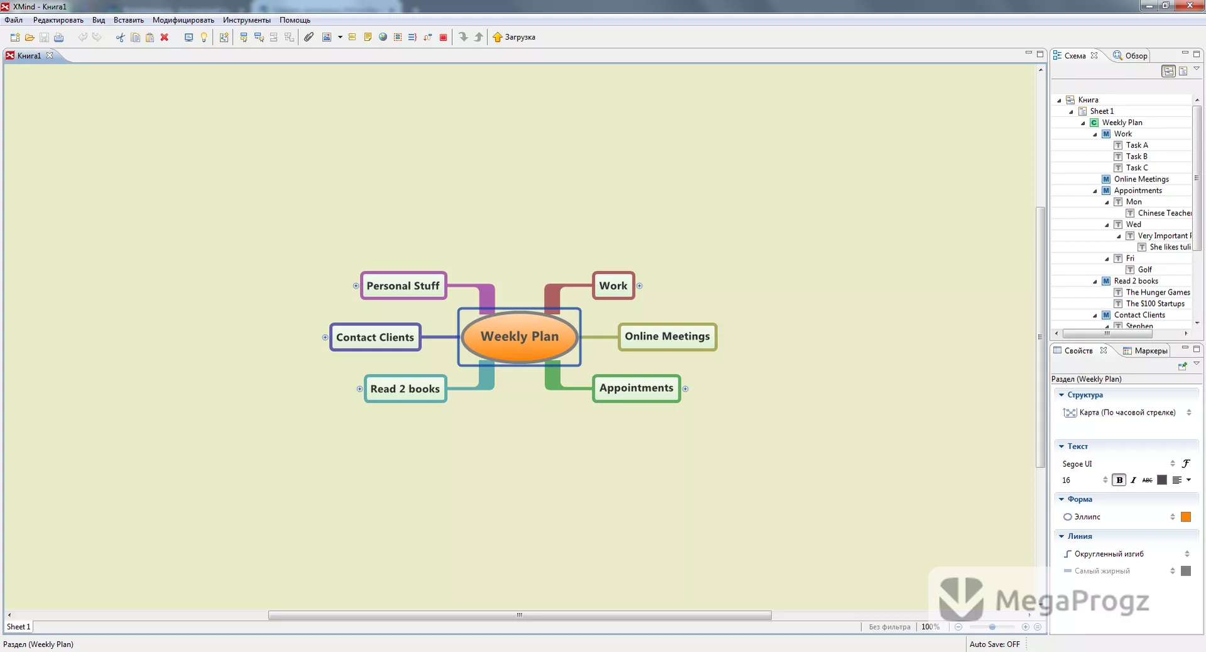Collapse the Текст section

pyautogui.click(x=1062, y=447)
